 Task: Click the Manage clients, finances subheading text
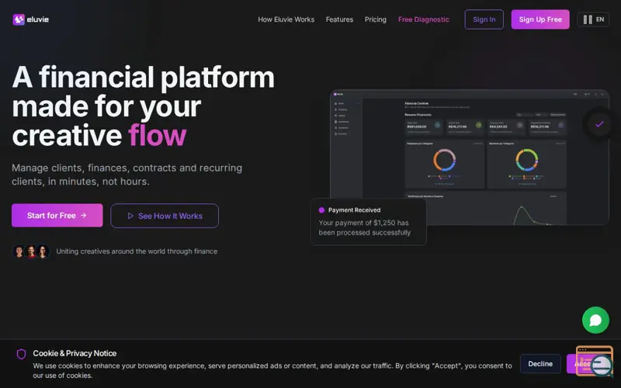pyautogui.click(x=127, y=175)
